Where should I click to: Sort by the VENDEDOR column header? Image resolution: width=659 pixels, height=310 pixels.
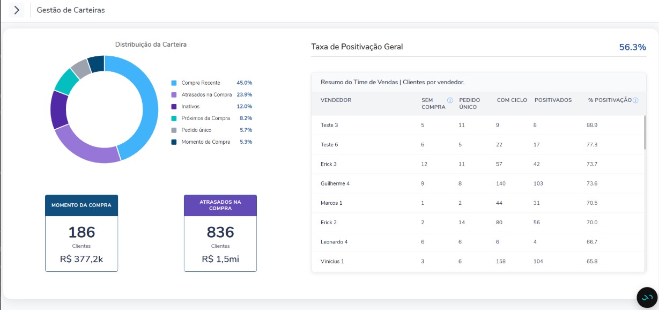tap(336, 100)
